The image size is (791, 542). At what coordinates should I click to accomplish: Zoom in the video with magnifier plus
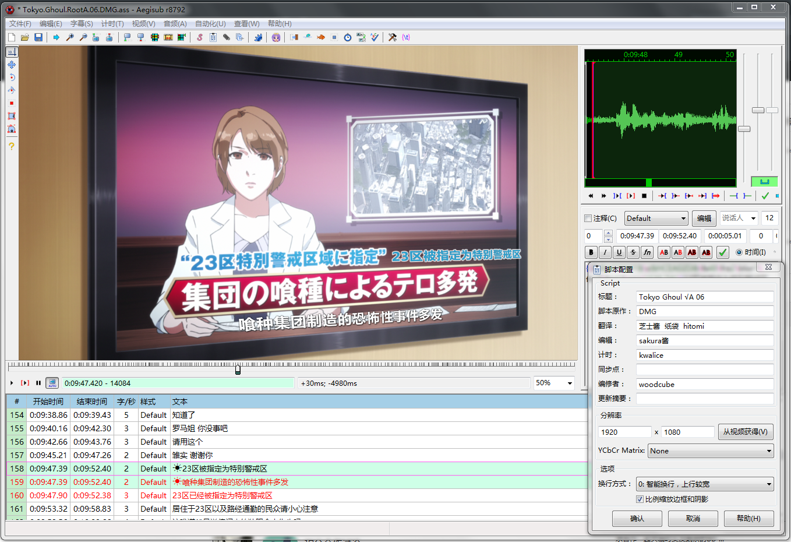[69, 37]
